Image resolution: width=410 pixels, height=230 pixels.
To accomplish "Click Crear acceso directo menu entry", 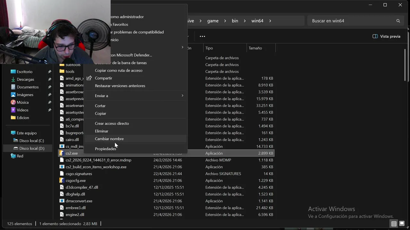I will (x=112, y=123).
